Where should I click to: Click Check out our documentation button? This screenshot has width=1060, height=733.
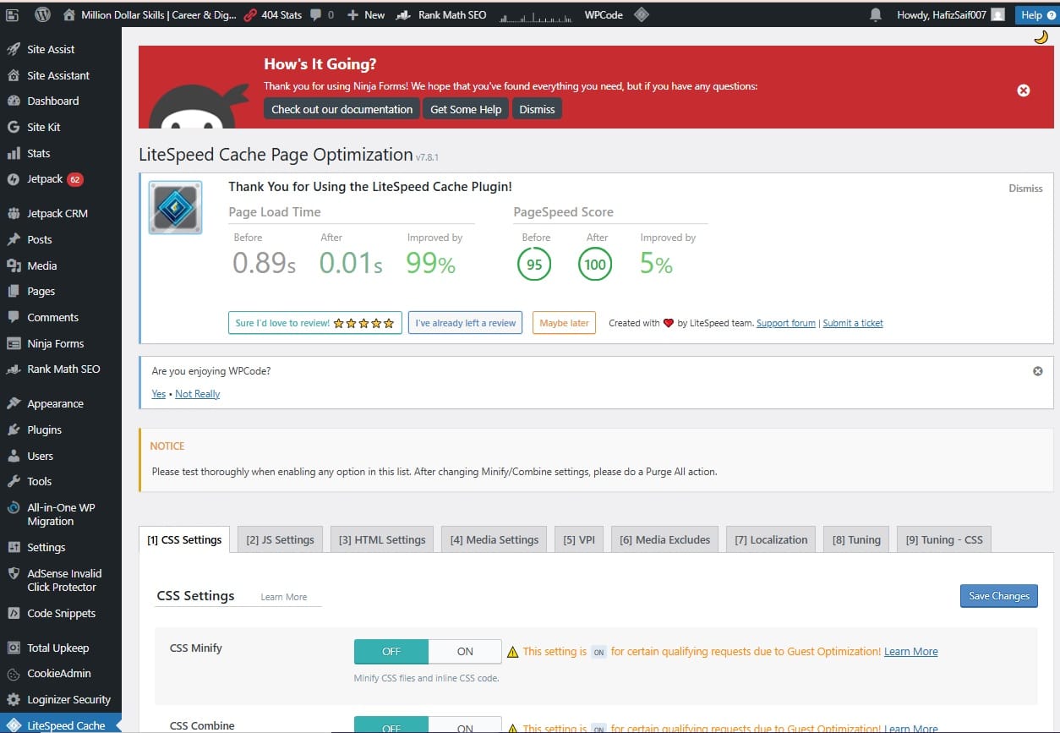341,109
